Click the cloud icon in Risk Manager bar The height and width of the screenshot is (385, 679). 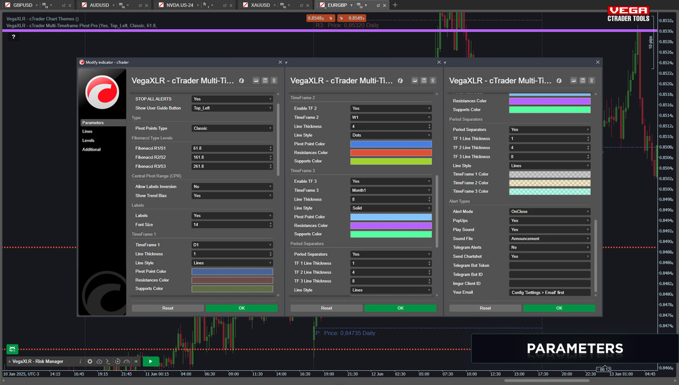[99, 361]
